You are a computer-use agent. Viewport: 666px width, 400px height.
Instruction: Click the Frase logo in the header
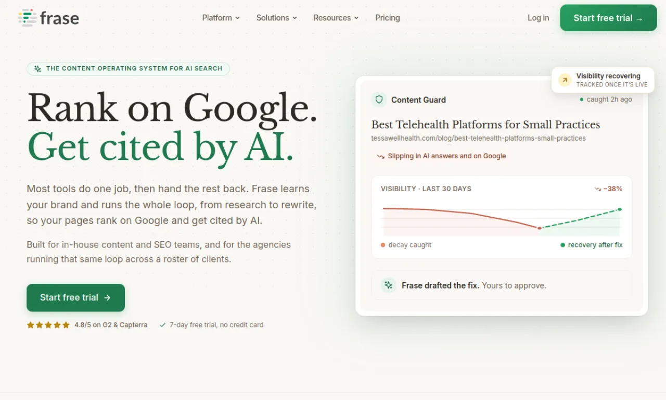[48, 18]
